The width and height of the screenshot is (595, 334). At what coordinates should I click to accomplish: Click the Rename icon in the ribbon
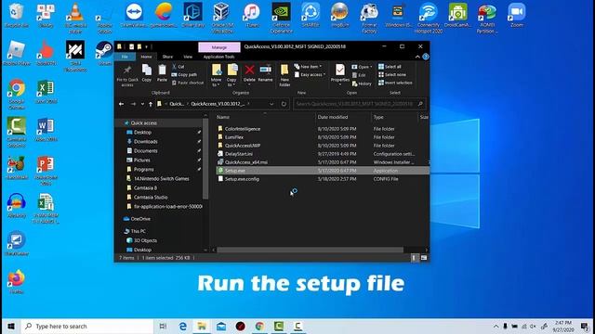point(265,73)
